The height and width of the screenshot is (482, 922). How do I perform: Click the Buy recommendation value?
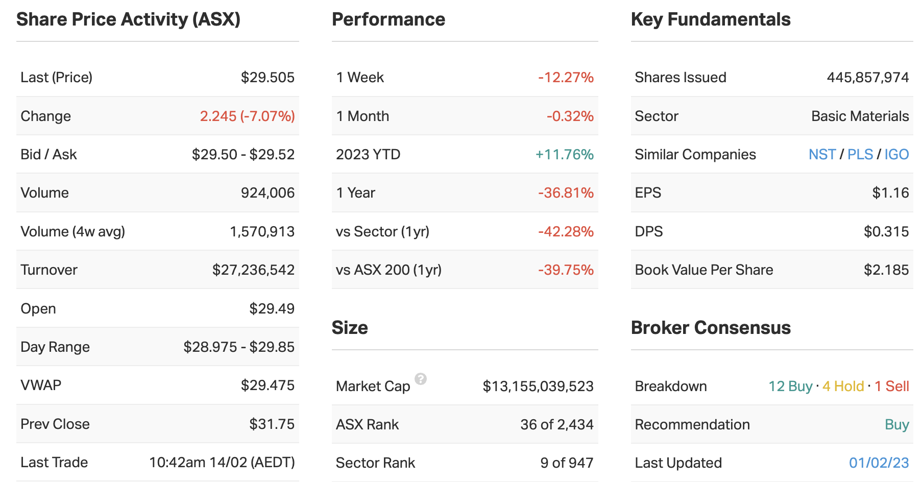pyautogui.click(x=896, y=424)
